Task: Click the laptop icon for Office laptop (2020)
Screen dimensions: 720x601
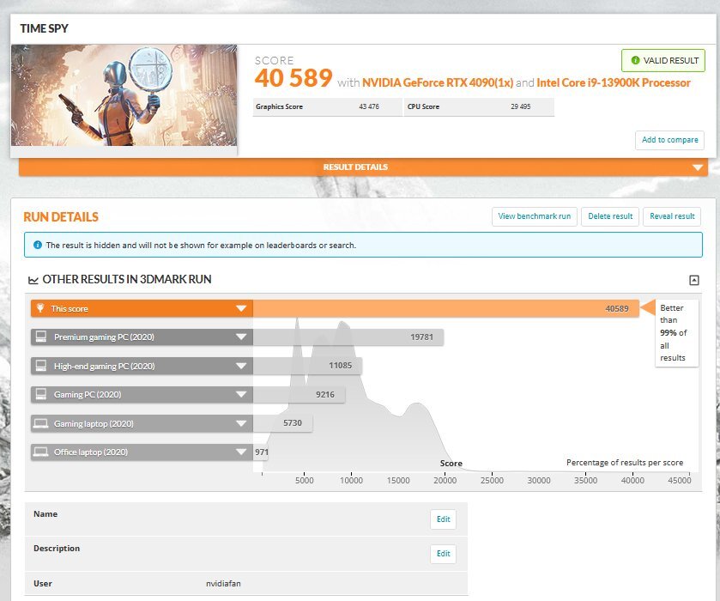Action: click(41, 452)
